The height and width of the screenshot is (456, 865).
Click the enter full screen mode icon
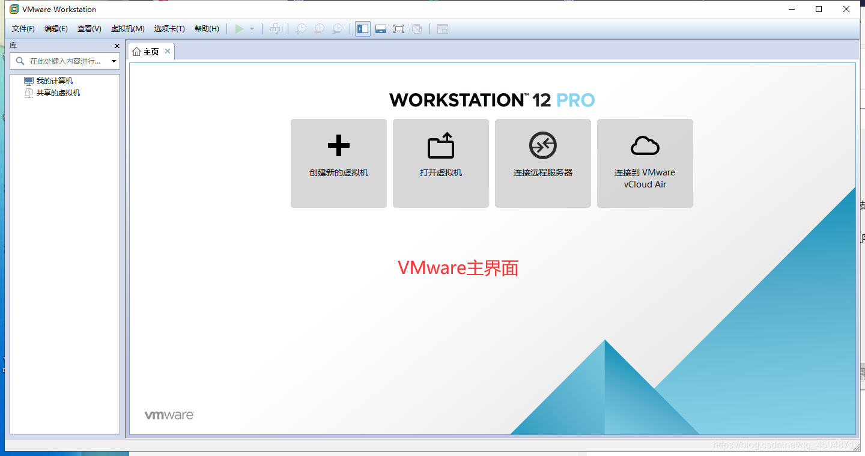pyautogui.click(x=399, y=28)
